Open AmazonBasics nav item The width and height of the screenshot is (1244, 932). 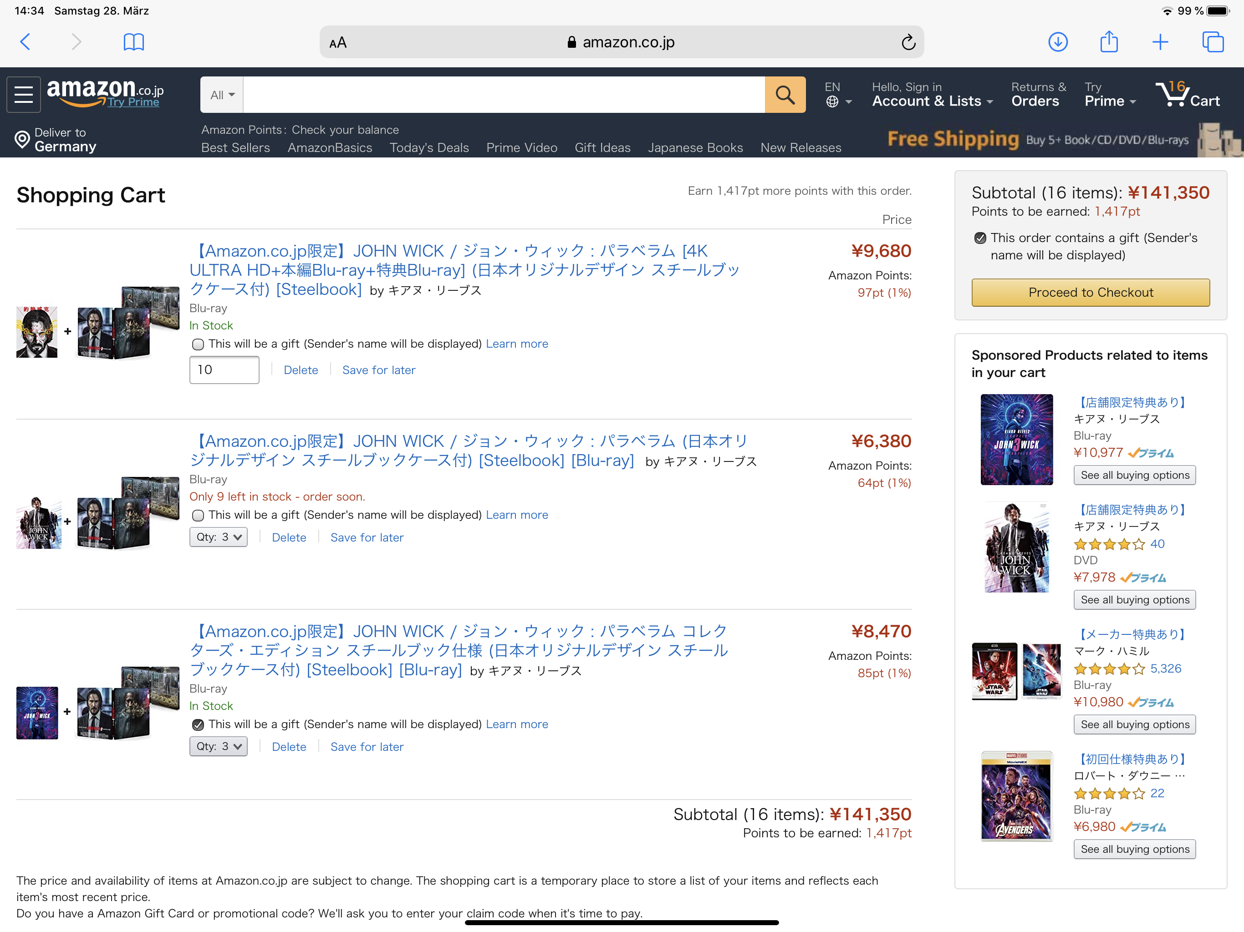(x=330, y=147)
